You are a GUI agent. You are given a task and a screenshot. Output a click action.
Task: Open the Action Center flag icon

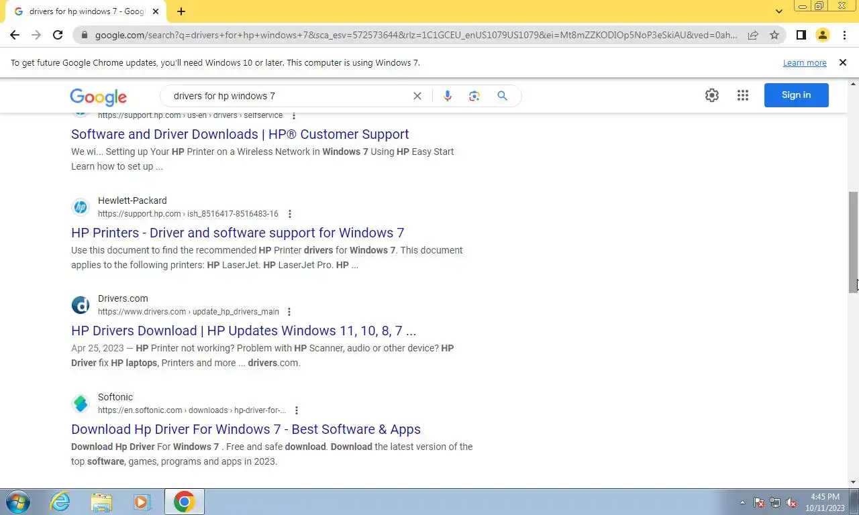tap(759, 502)
